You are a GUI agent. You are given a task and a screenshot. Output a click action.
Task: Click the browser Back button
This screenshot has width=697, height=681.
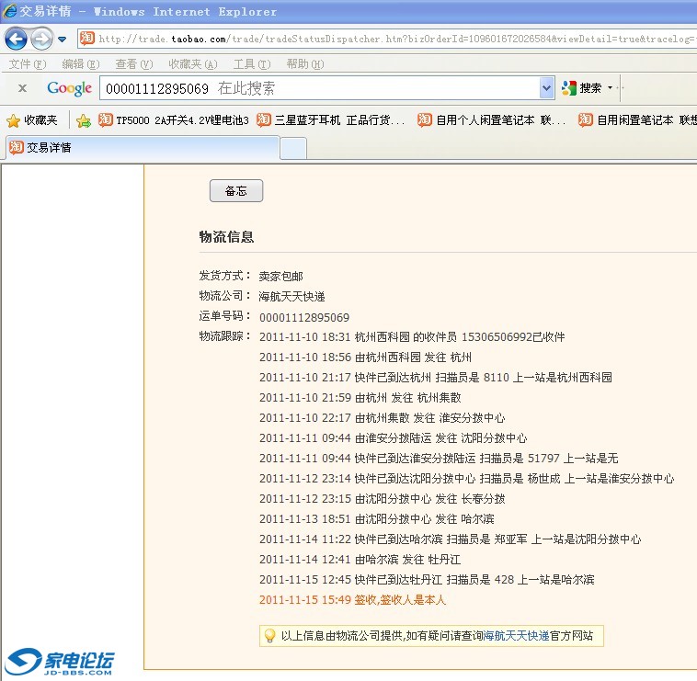coord(16,39)
